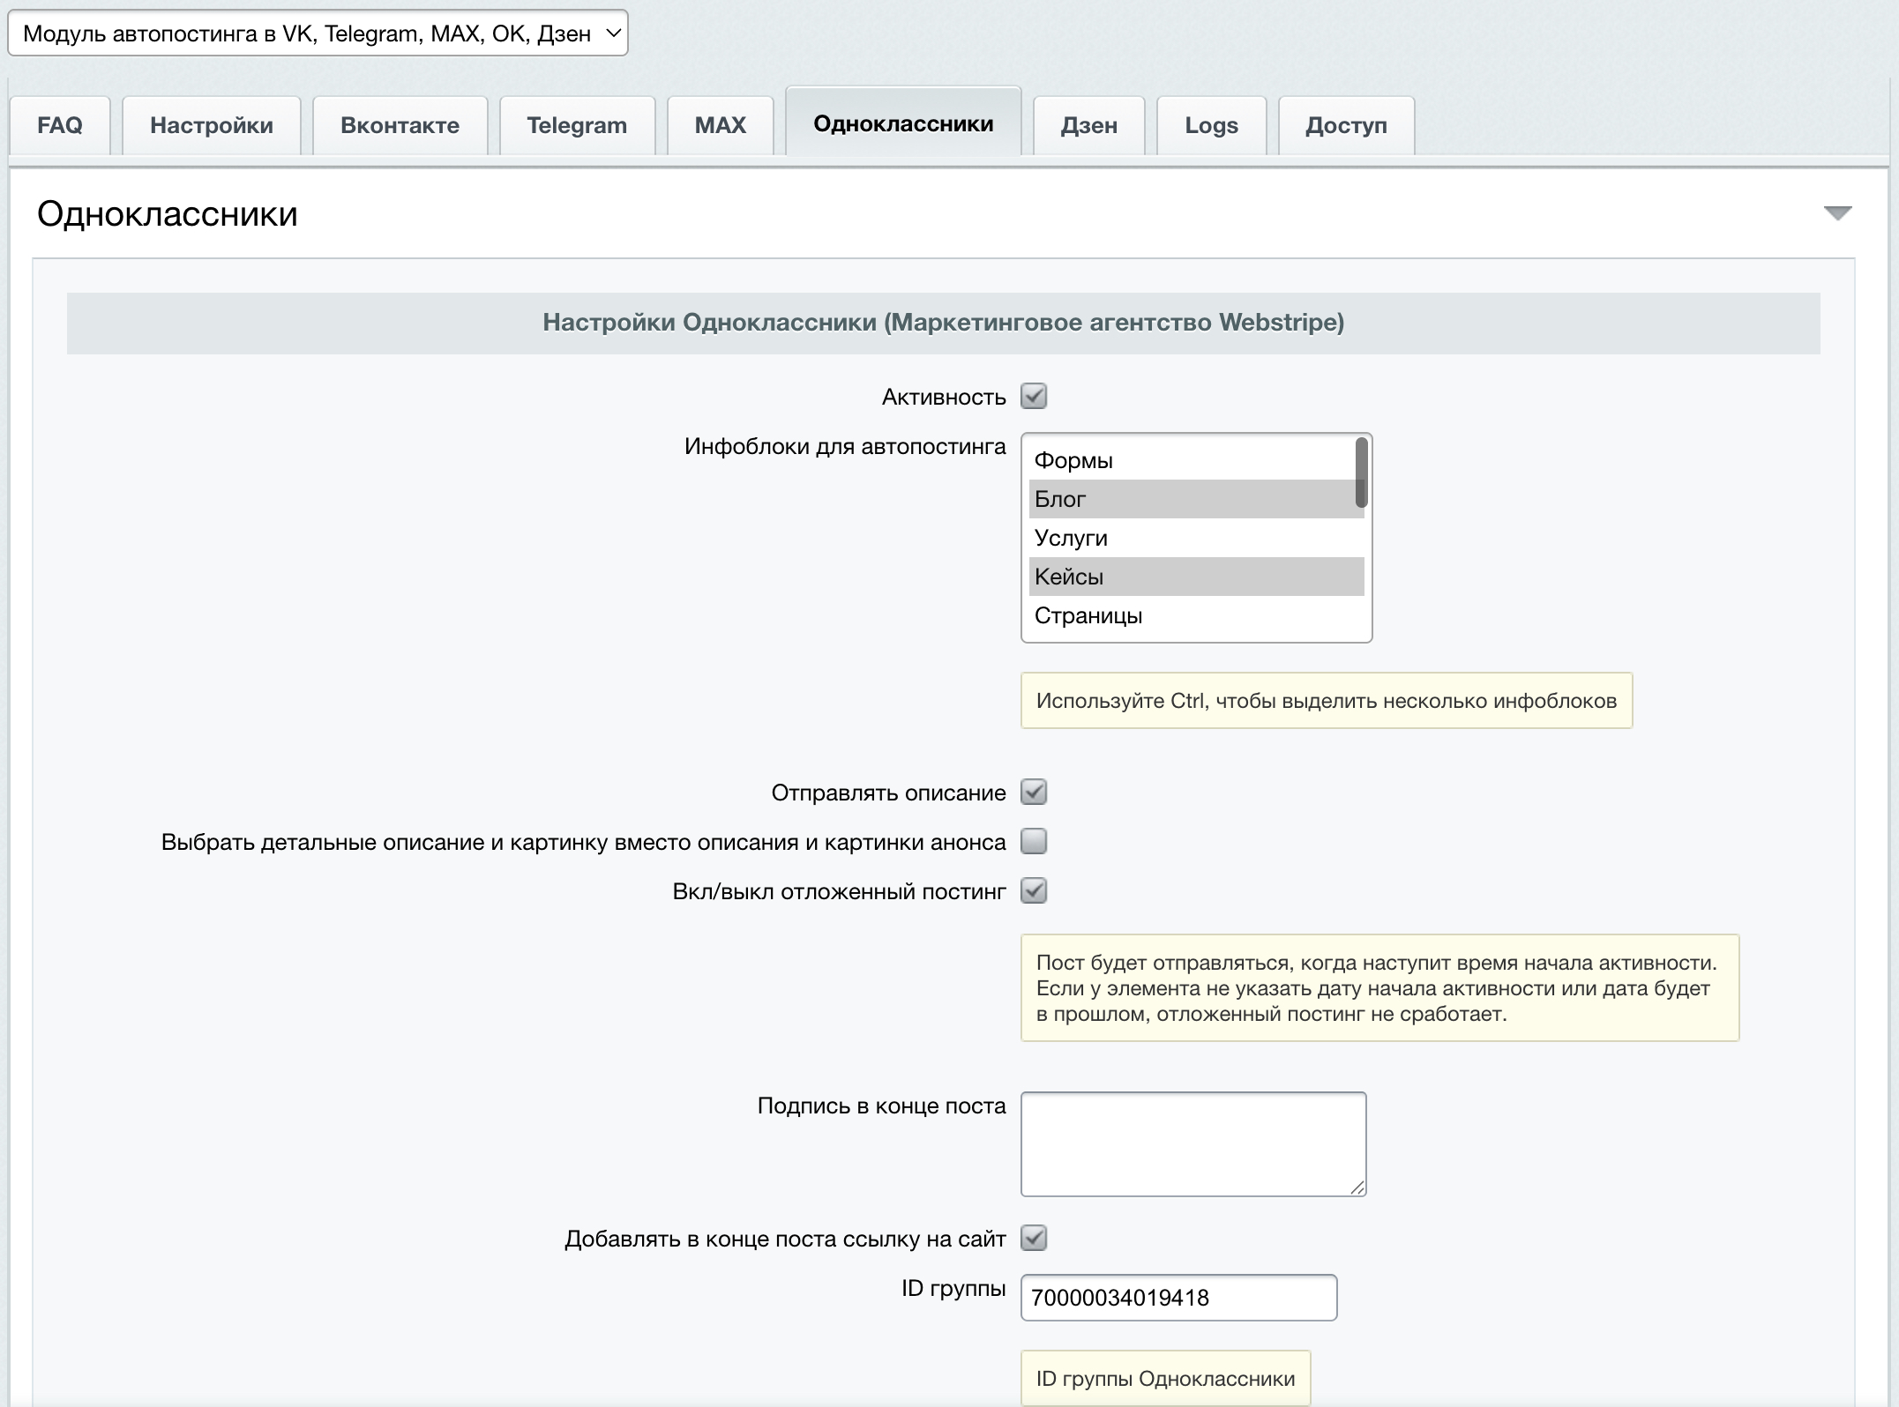Open the Доступ tab
Screen dimensions: 1899x1407
coord(1346,125)
